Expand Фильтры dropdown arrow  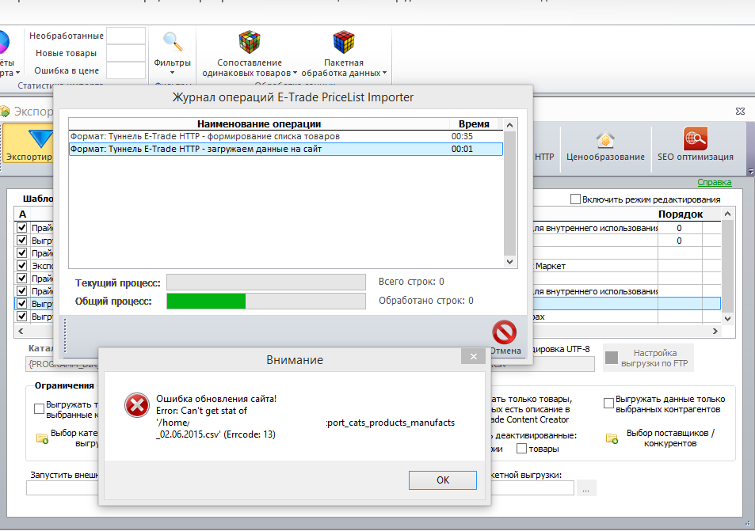[x=172, y=73]
